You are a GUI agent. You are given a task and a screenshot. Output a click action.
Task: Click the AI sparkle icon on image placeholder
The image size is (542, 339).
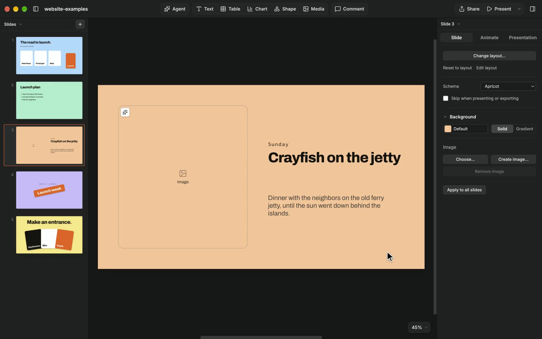(125, 112)
